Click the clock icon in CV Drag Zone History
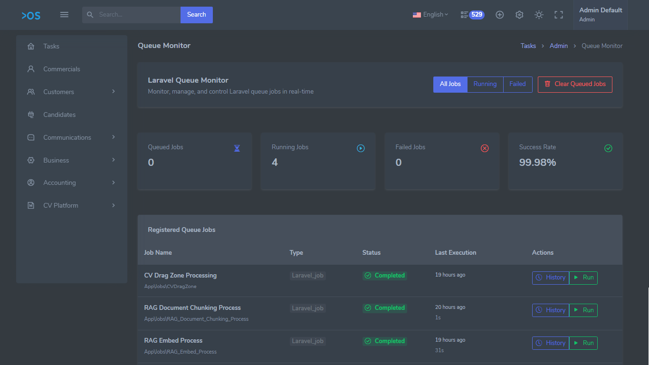 (539, 278)
